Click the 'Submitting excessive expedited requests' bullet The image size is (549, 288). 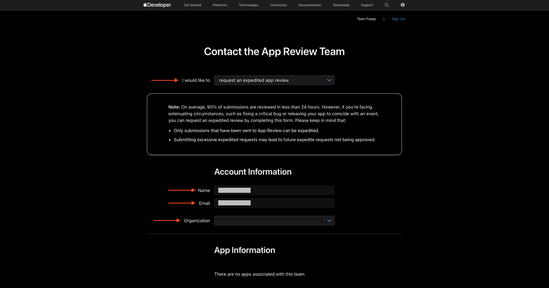click(x=275, y=140)
